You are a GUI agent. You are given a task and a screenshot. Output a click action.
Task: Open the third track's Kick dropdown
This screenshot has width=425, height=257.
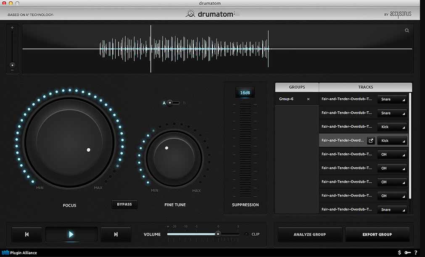tap(392, 127)
